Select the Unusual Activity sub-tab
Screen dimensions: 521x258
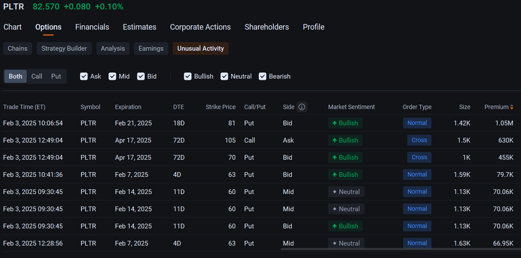click(x=201, y=49)
